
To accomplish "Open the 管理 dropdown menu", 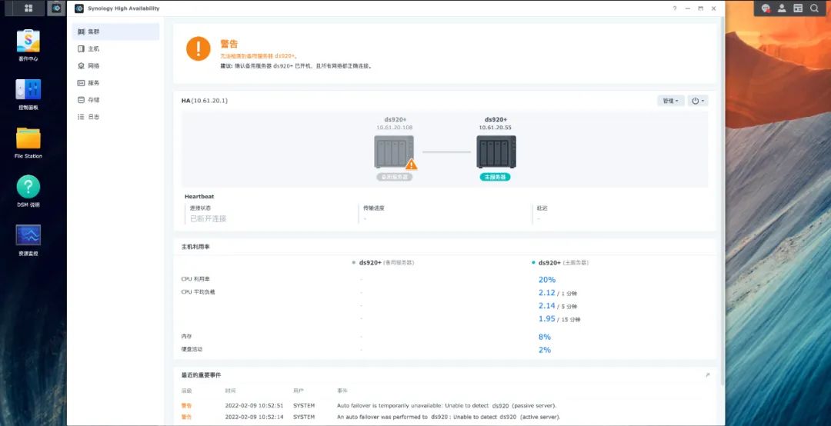I will (671, 101).
